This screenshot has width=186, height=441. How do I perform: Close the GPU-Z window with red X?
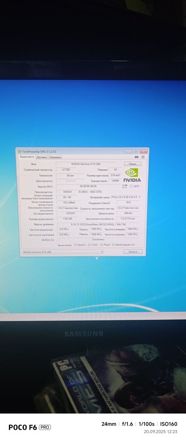[144, 151]
